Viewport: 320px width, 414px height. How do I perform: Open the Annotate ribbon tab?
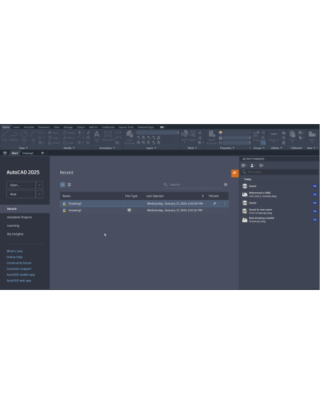[29, 128]
